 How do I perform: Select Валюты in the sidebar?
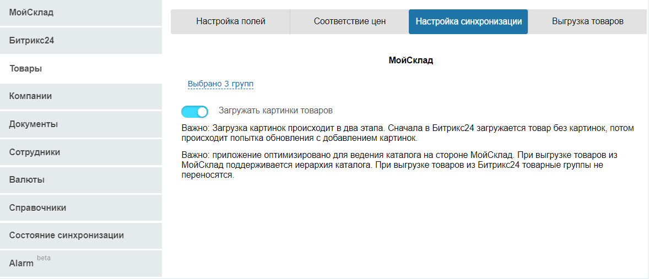tap(80, 180)
